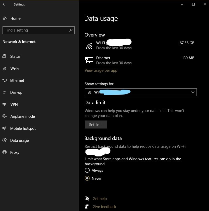Click the Dial-up icon
The image size is (209, 211).
(x=5, y=92)
